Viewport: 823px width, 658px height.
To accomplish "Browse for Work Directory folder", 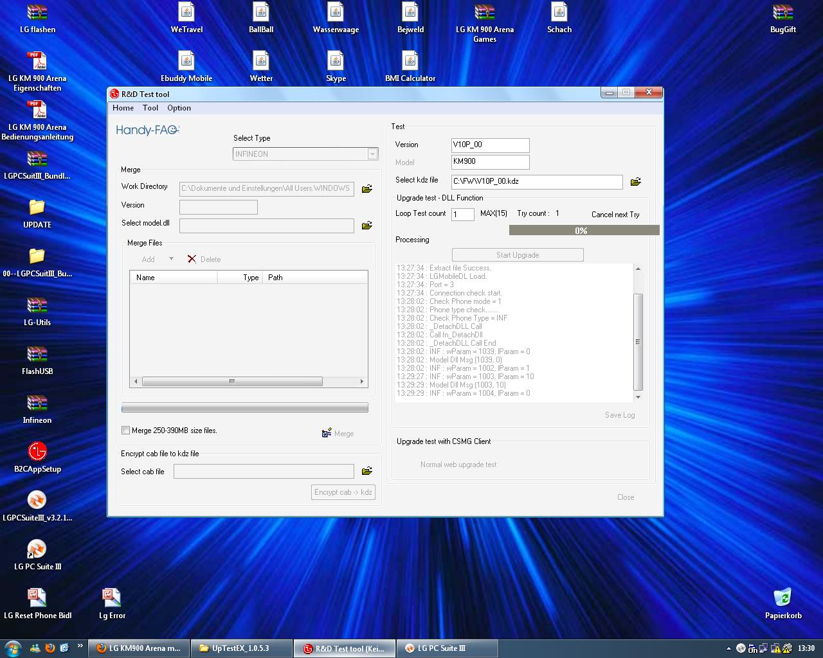I will click(x=367, y=189).
